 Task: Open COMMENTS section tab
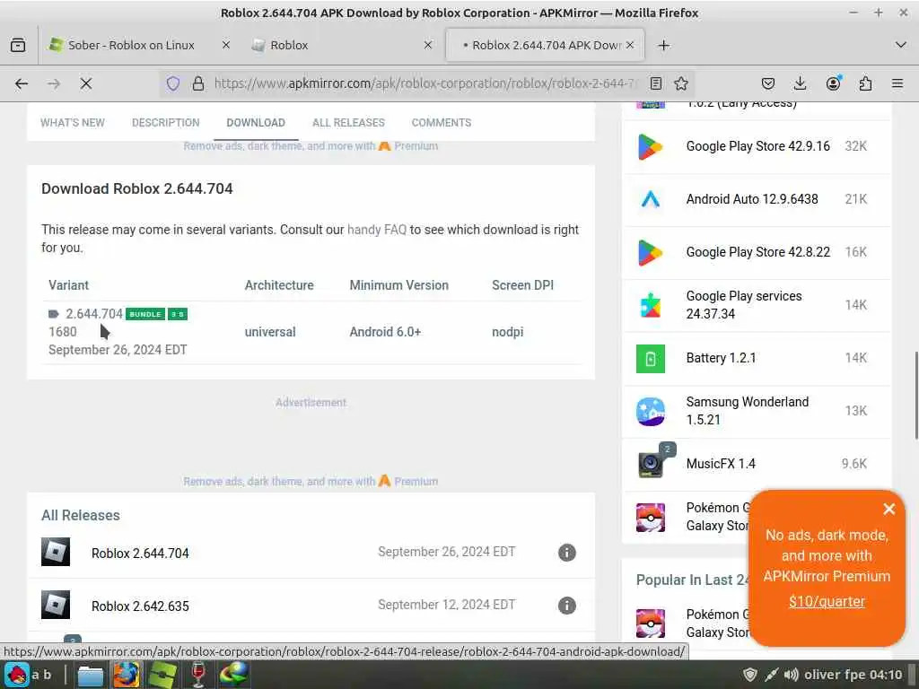click(442, 122)
